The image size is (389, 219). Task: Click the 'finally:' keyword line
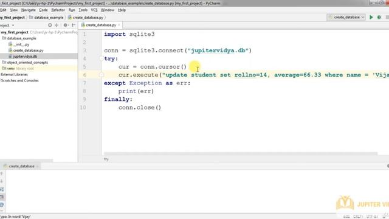pos(118,99)
